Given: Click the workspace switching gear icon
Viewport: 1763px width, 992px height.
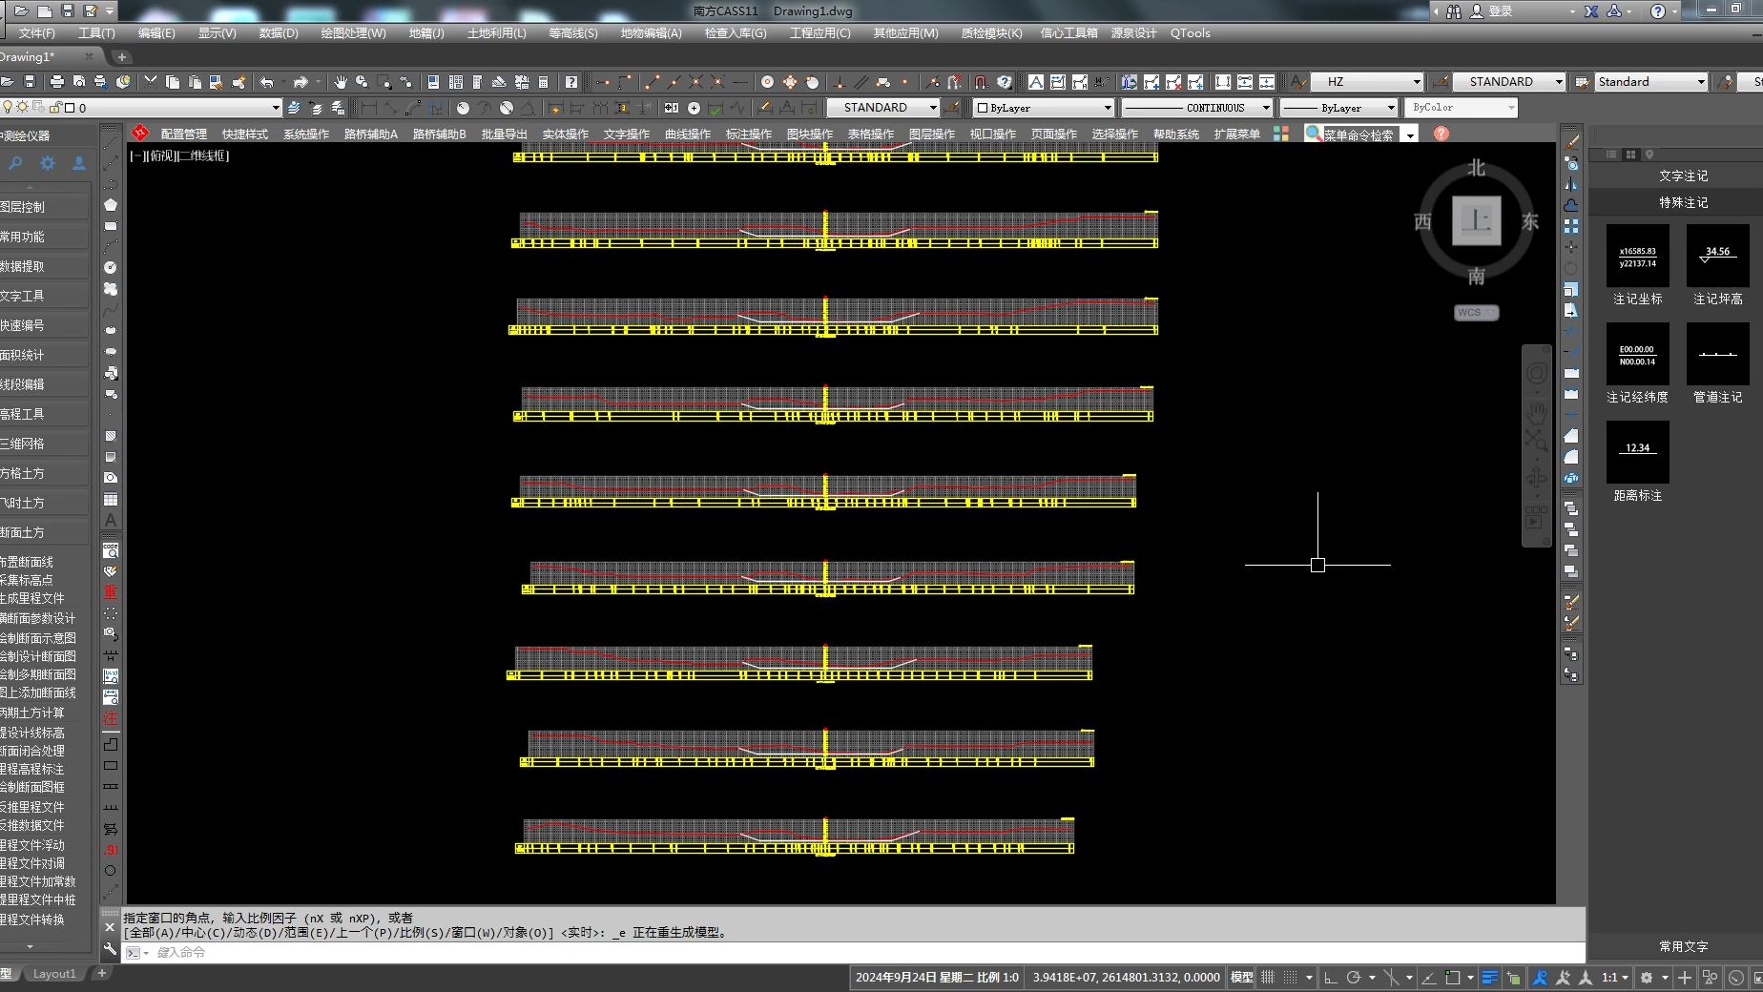Looking at the screenshot, I should click(1646, 978).
